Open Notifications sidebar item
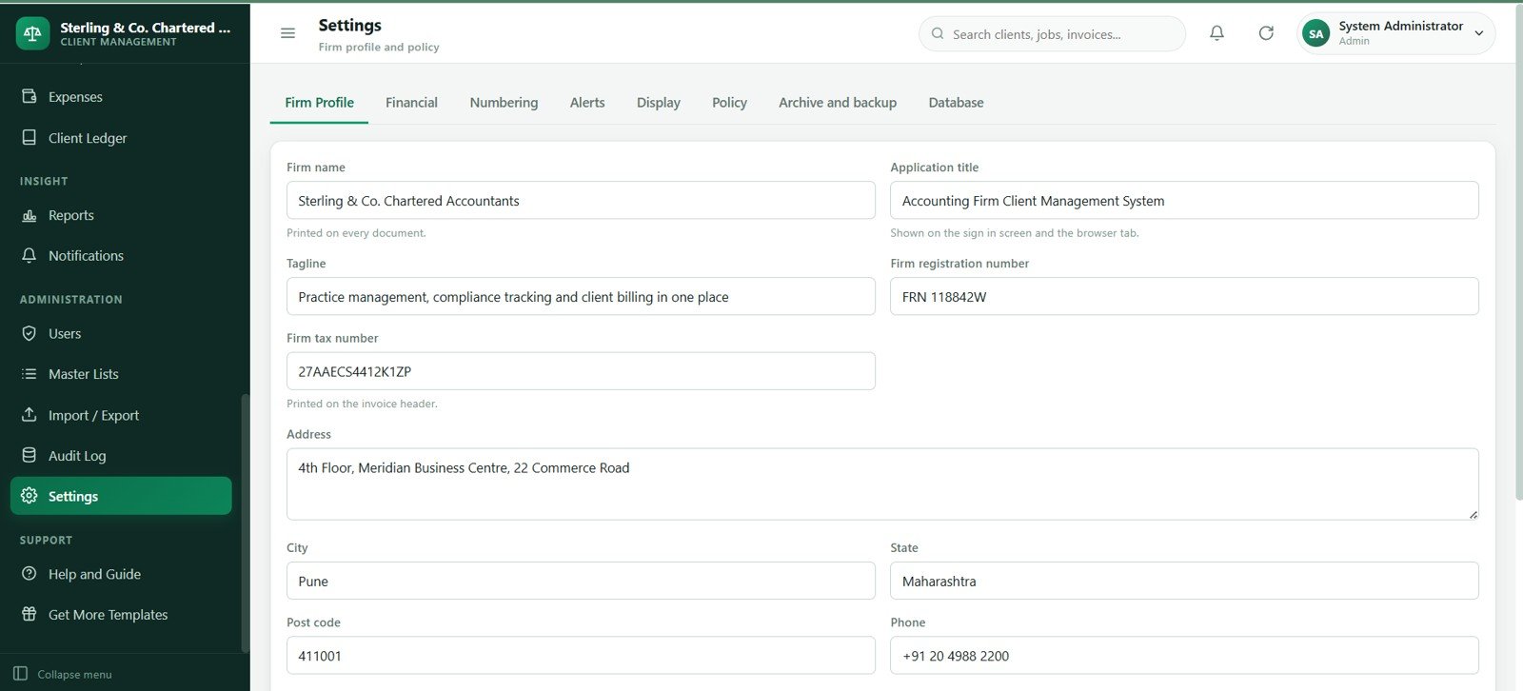 (121, 256)
